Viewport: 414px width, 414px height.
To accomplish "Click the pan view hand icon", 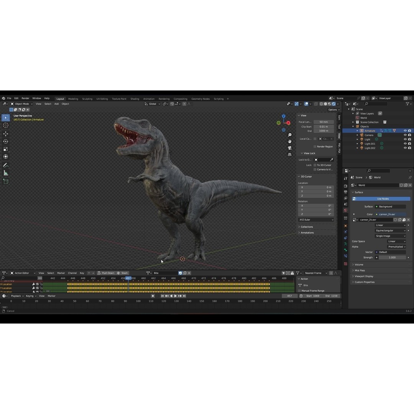I will tap(290, 141).
